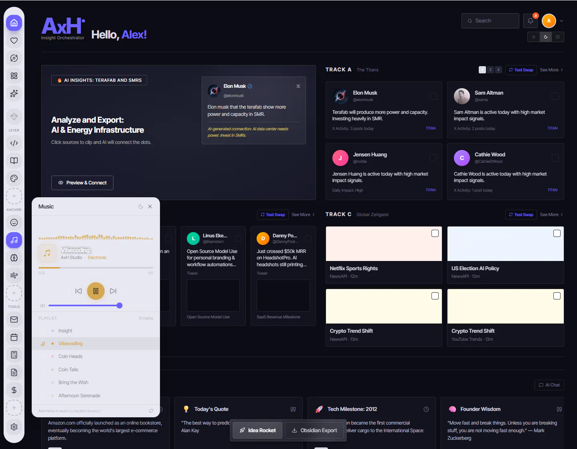
Task: Select dark theme moon toggle under the avatar
Action: coord(546,37)
